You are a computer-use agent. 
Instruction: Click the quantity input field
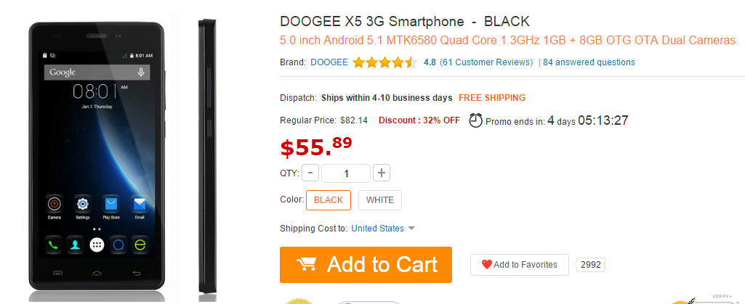[x=346, y=173]
